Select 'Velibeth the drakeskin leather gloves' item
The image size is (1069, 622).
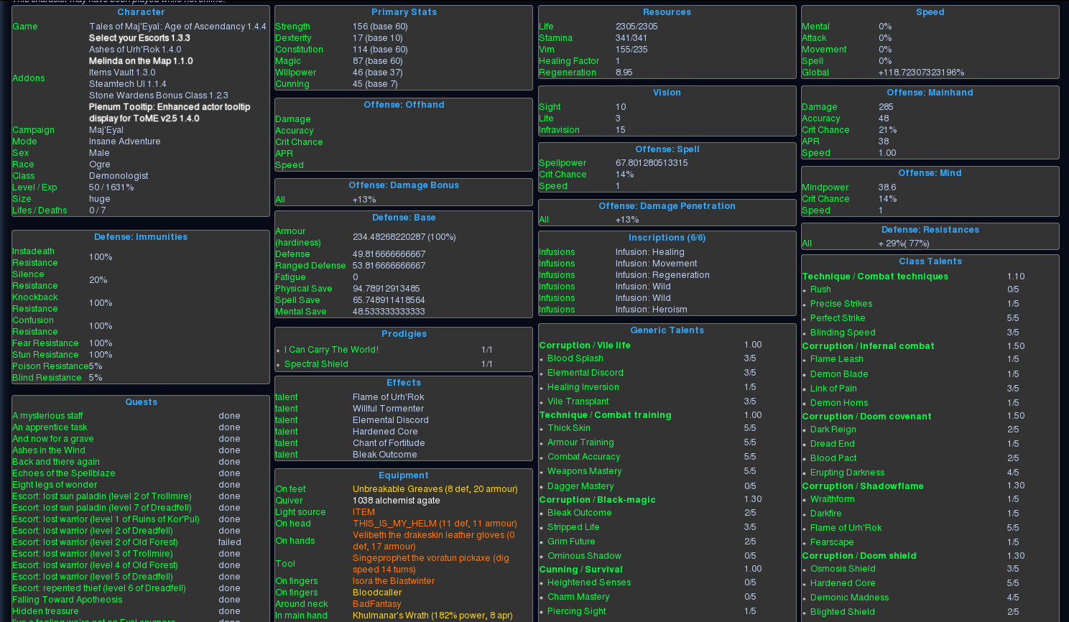[434, 541]
